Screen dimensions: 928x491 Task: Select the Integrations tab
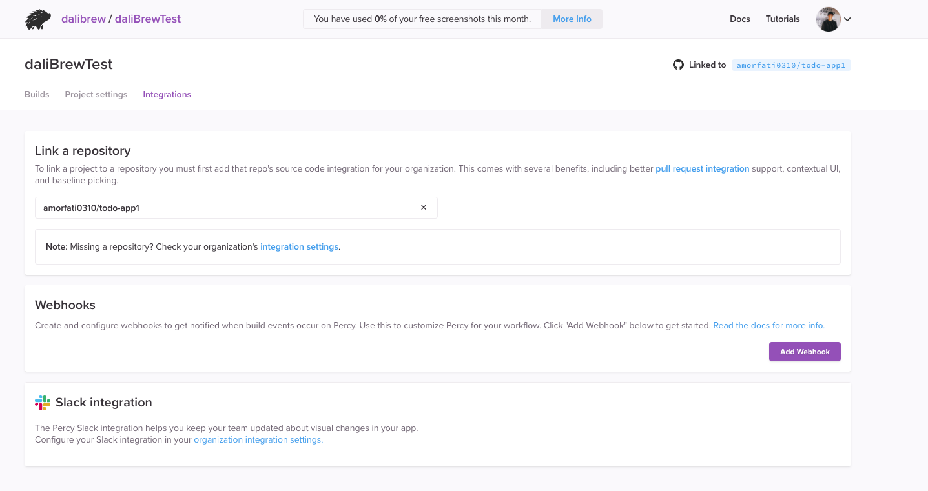[167, 94]
